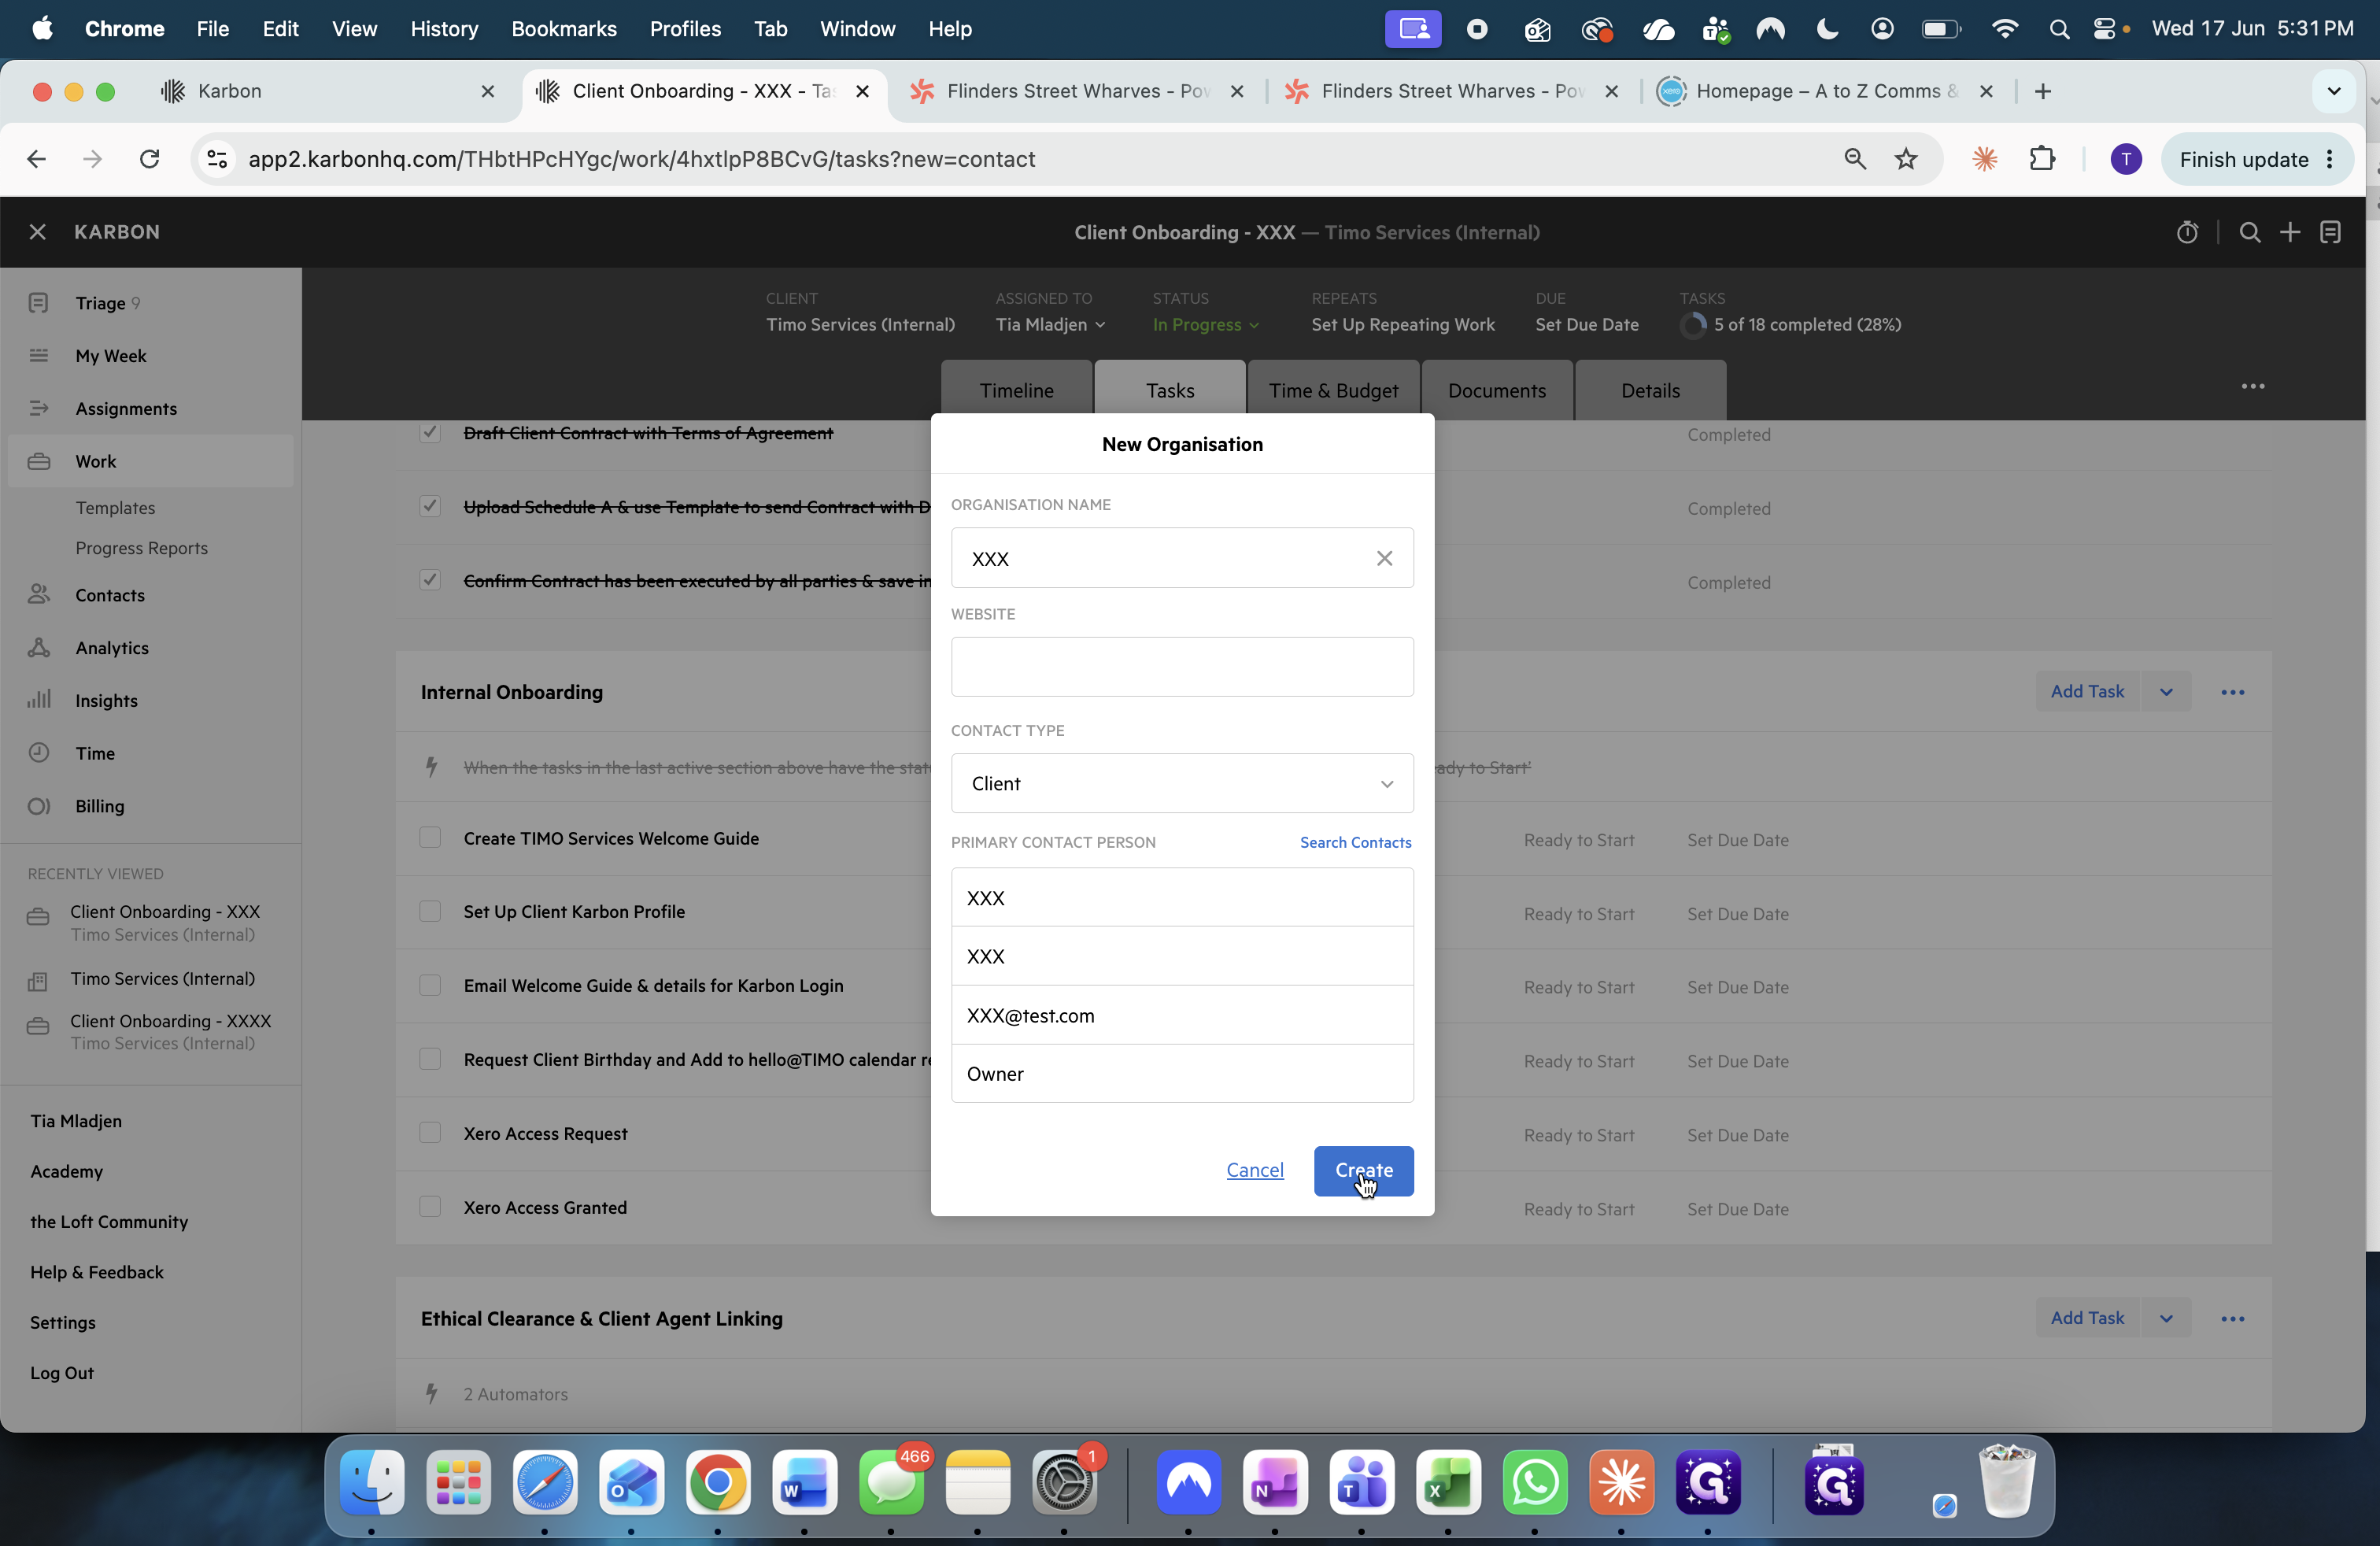Uncheck the Upload Schedule A task checkbox

pyautogui.click(x=430, y=507)
